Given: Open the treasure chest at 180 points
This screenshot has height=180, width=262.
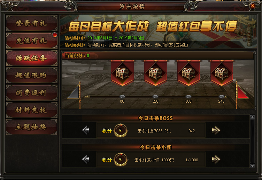Looking at the screenshot, I should click(188, 73).
